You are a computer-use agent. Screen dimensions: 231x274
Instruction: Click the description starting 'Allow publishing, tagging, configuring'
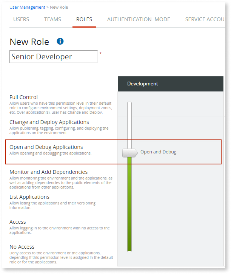(x=59, y=130)
